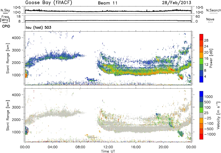Select the '18' frequency tick value
The width and height of the screenshot is (221, 153).
(x=18, y=17)
